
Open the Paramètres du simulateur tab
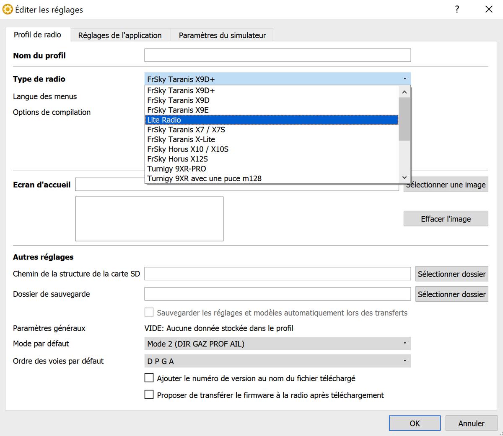click(222, 36)
